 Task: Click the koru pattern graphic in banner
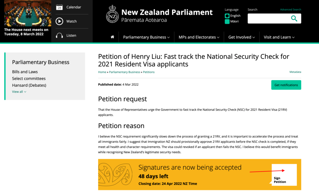tap(115, 175)
